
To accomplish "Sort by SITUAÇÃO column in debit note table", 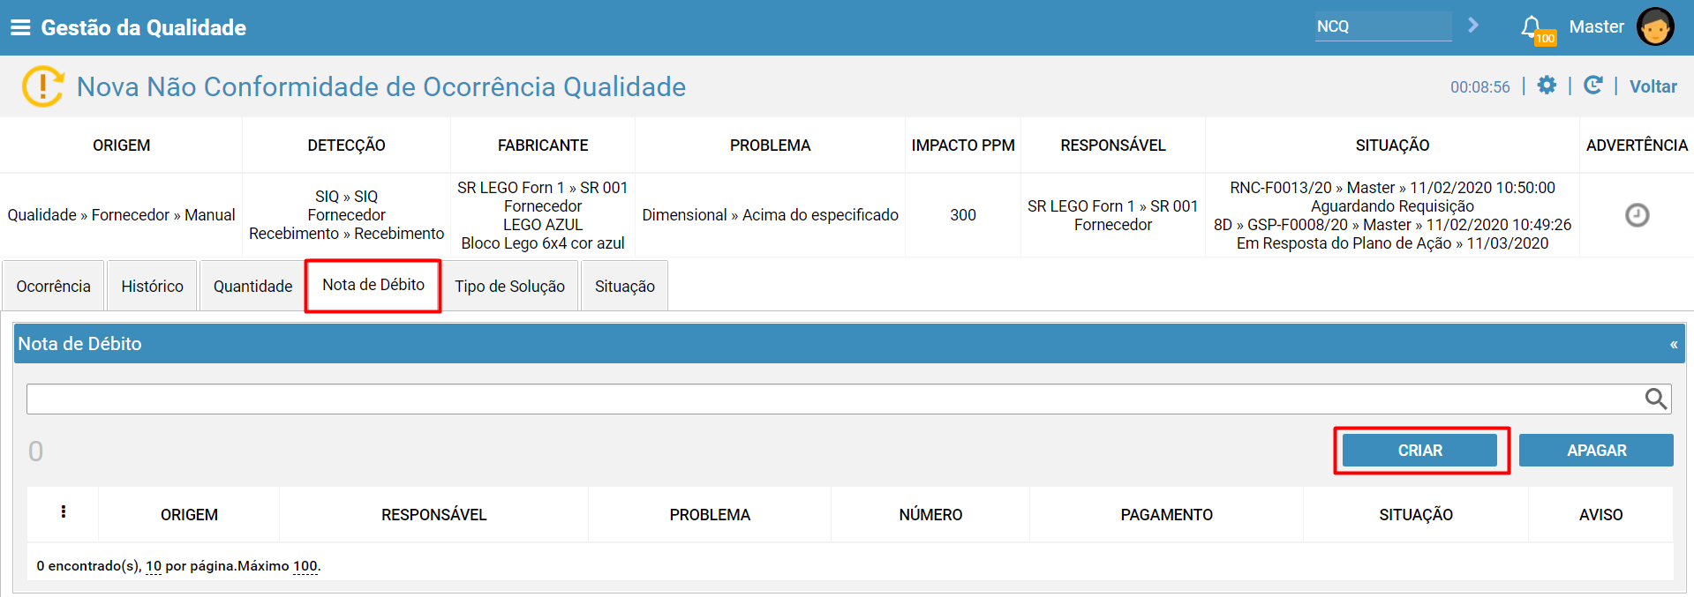I will [x=1416, y=515].
